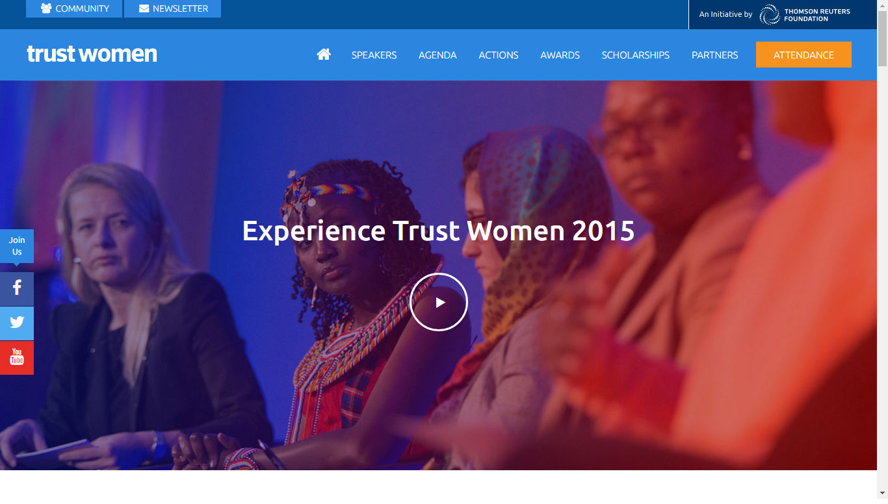
Task: Click the page vertical scrollbar thumb
Action: 882,38
